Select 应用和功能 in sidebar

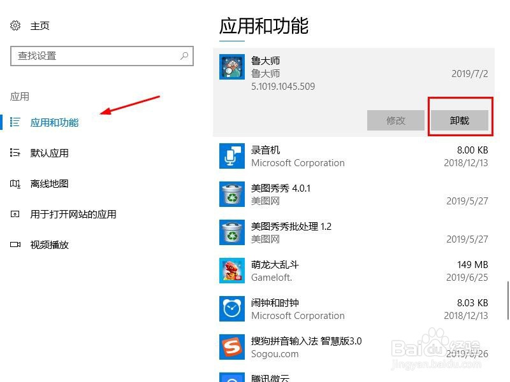pos(54,122)
